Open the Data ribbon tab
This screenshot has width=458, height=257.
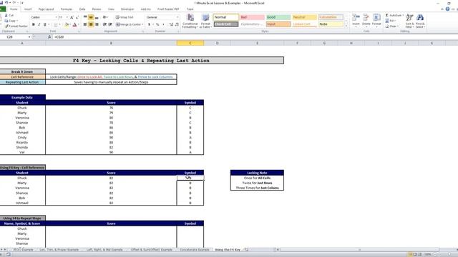pos(82,9)
